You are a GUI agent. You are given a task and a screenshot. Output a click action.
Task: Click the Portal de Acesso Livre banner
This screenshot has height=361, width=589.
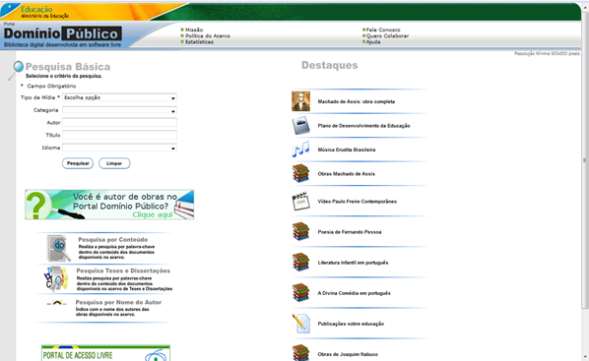point(105,353)
